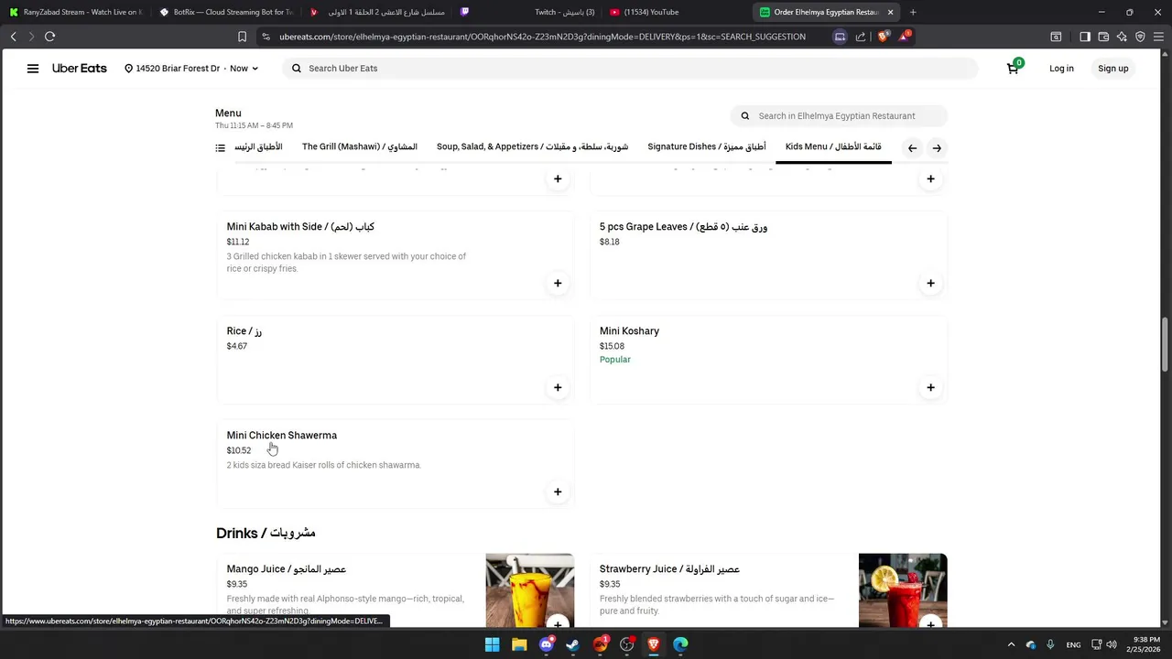1172x659 pixels.
Task: Search in Elhelmya Egyptian Restaurant field
Action: [x=839, y=116]
